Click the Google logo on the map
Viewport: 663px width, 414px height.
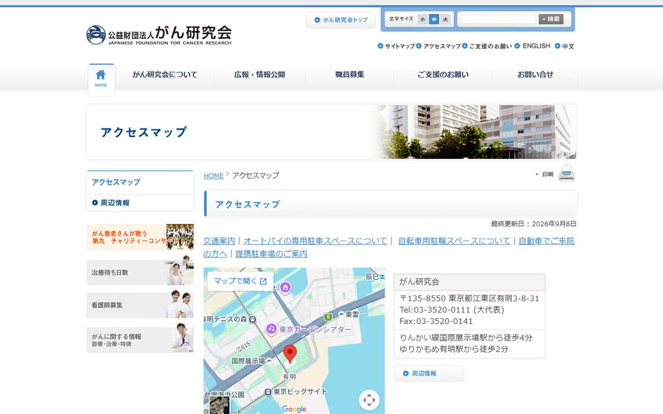coord(294,409)
